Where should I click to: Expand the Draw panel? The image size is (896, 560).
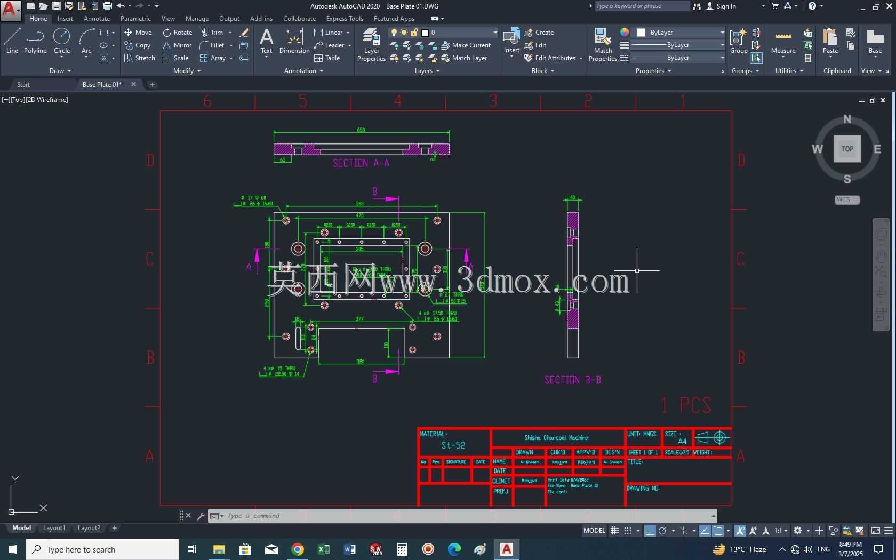click(60, 71)
